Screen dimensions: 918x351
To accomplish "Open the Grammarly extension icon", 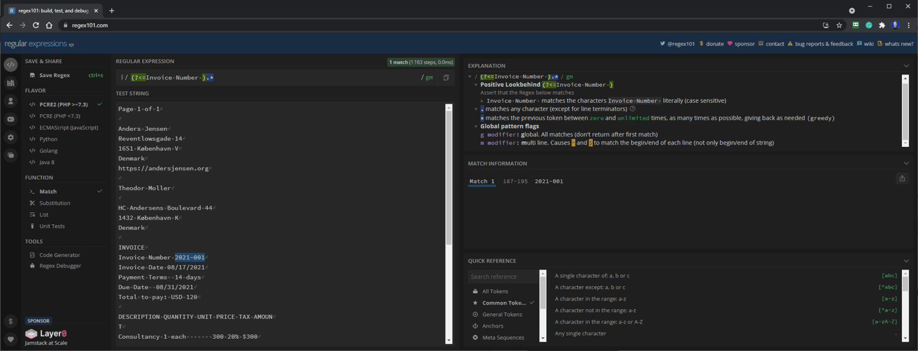I will 869,25.
